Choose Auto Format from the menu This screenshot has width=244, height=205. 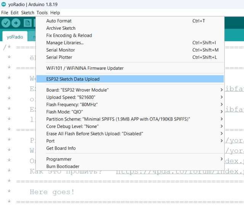click(x=130, y=21)
